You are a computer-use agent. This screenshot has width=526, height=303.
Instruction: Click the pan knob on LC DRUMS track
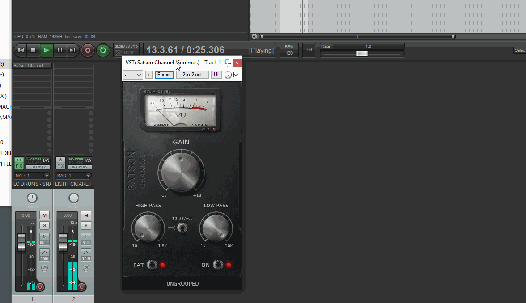tap(32, 198)
